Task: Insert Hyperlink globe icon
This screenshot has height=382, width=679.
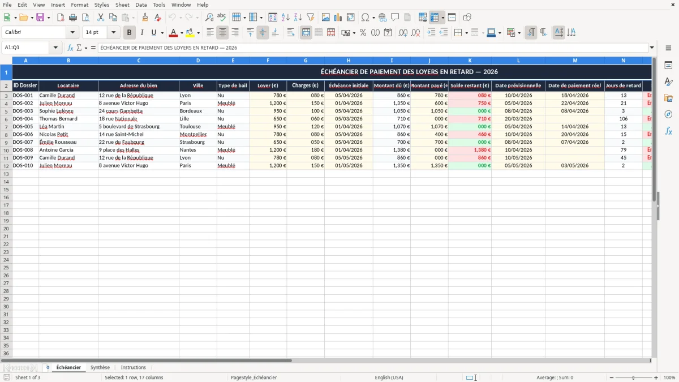Action: point(383,18)
